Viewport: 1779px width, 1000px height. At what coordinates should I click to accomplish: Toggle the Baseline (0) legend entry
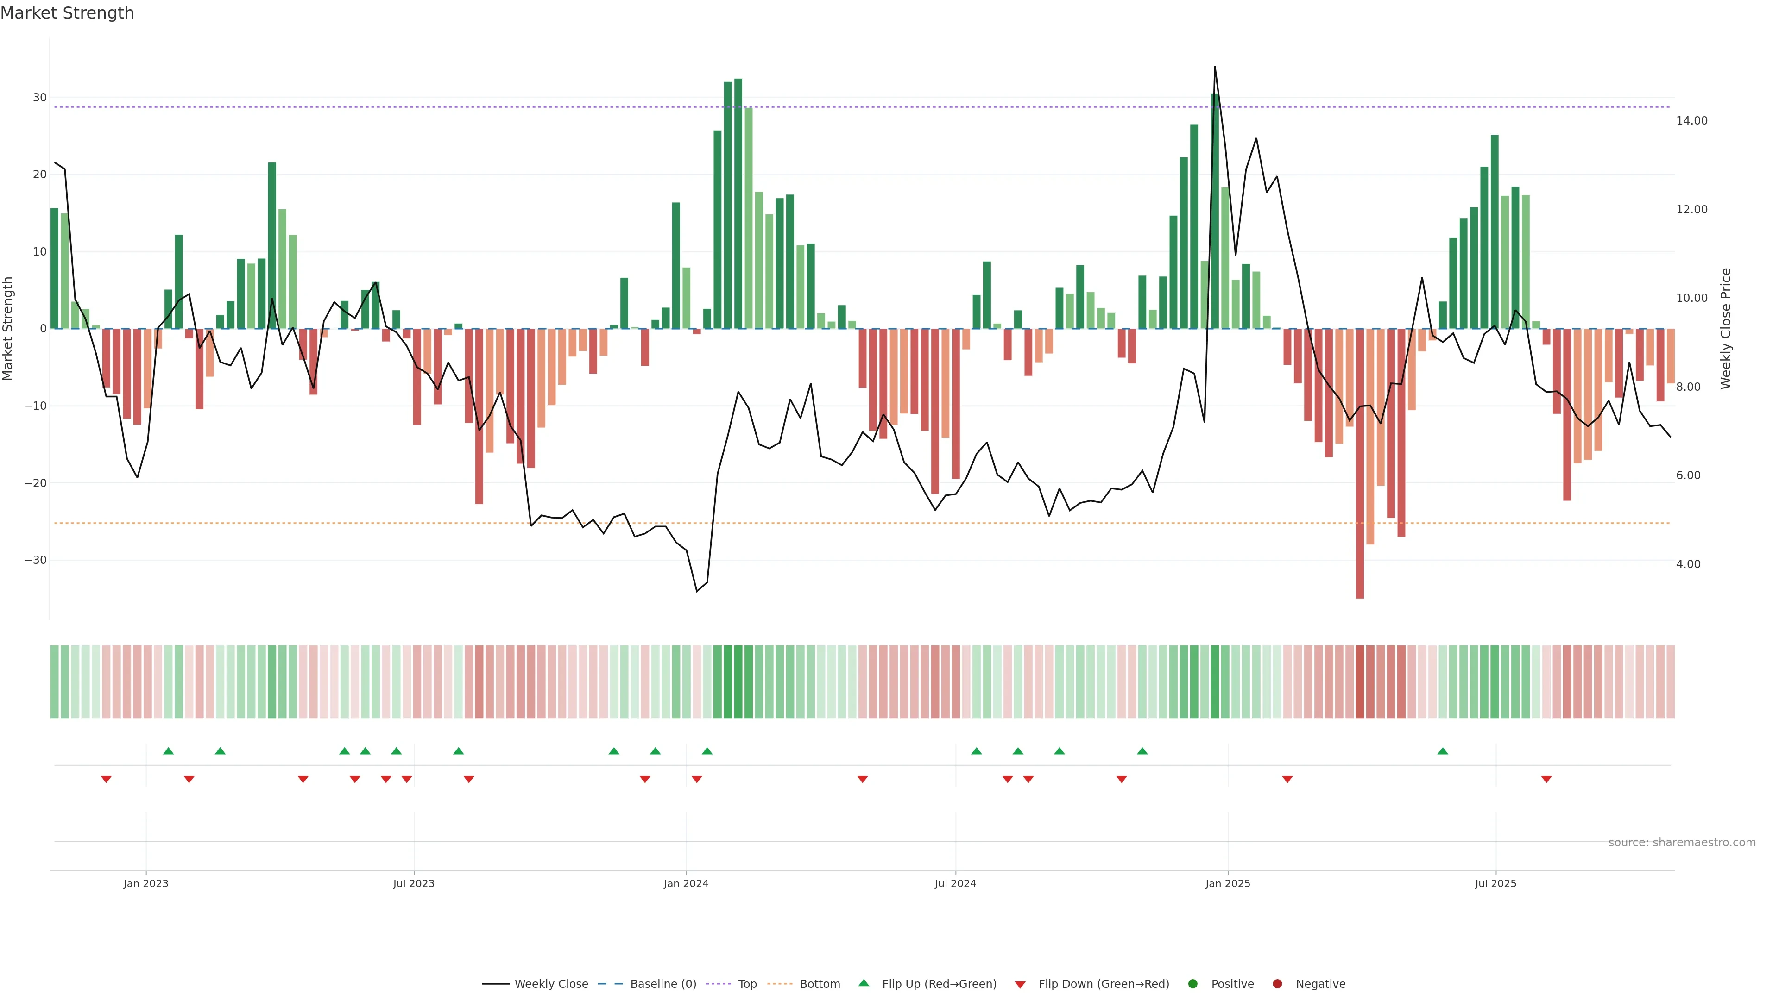click(646, 984)
